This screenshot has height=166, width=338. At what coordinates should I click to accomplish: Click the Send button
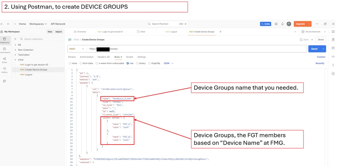coord(314,49)
